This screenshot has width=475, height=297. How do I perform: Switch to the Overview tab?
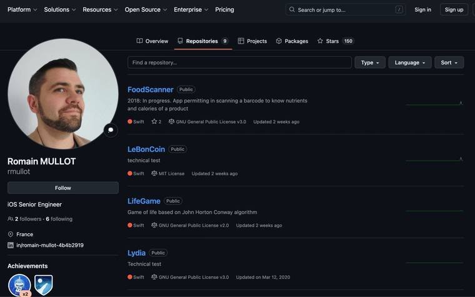tap(152, 41)
